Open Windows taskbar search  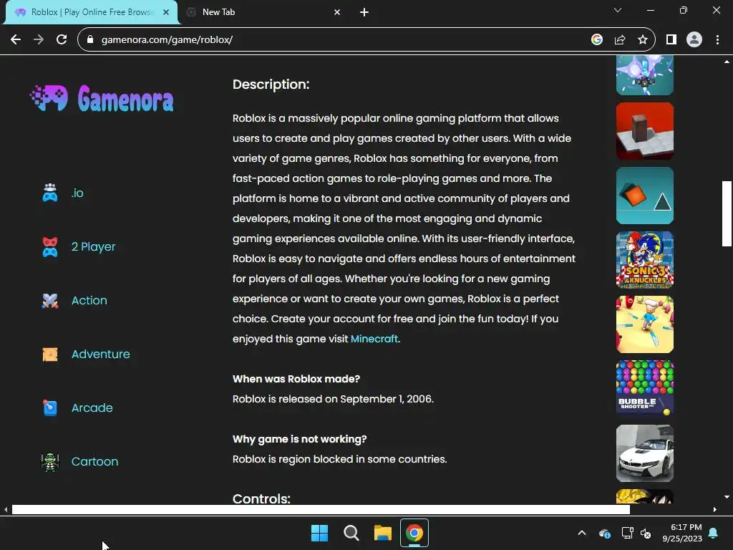351,533
